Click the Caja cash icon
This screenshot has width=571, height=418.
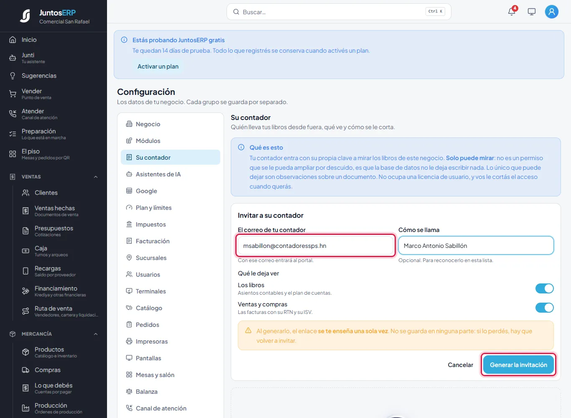pyautogui.click(x=25, y=251)
